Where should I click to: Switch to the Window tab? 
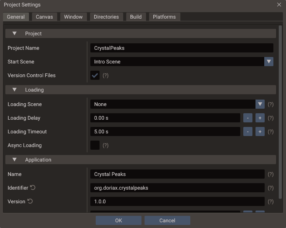[73, 17]
